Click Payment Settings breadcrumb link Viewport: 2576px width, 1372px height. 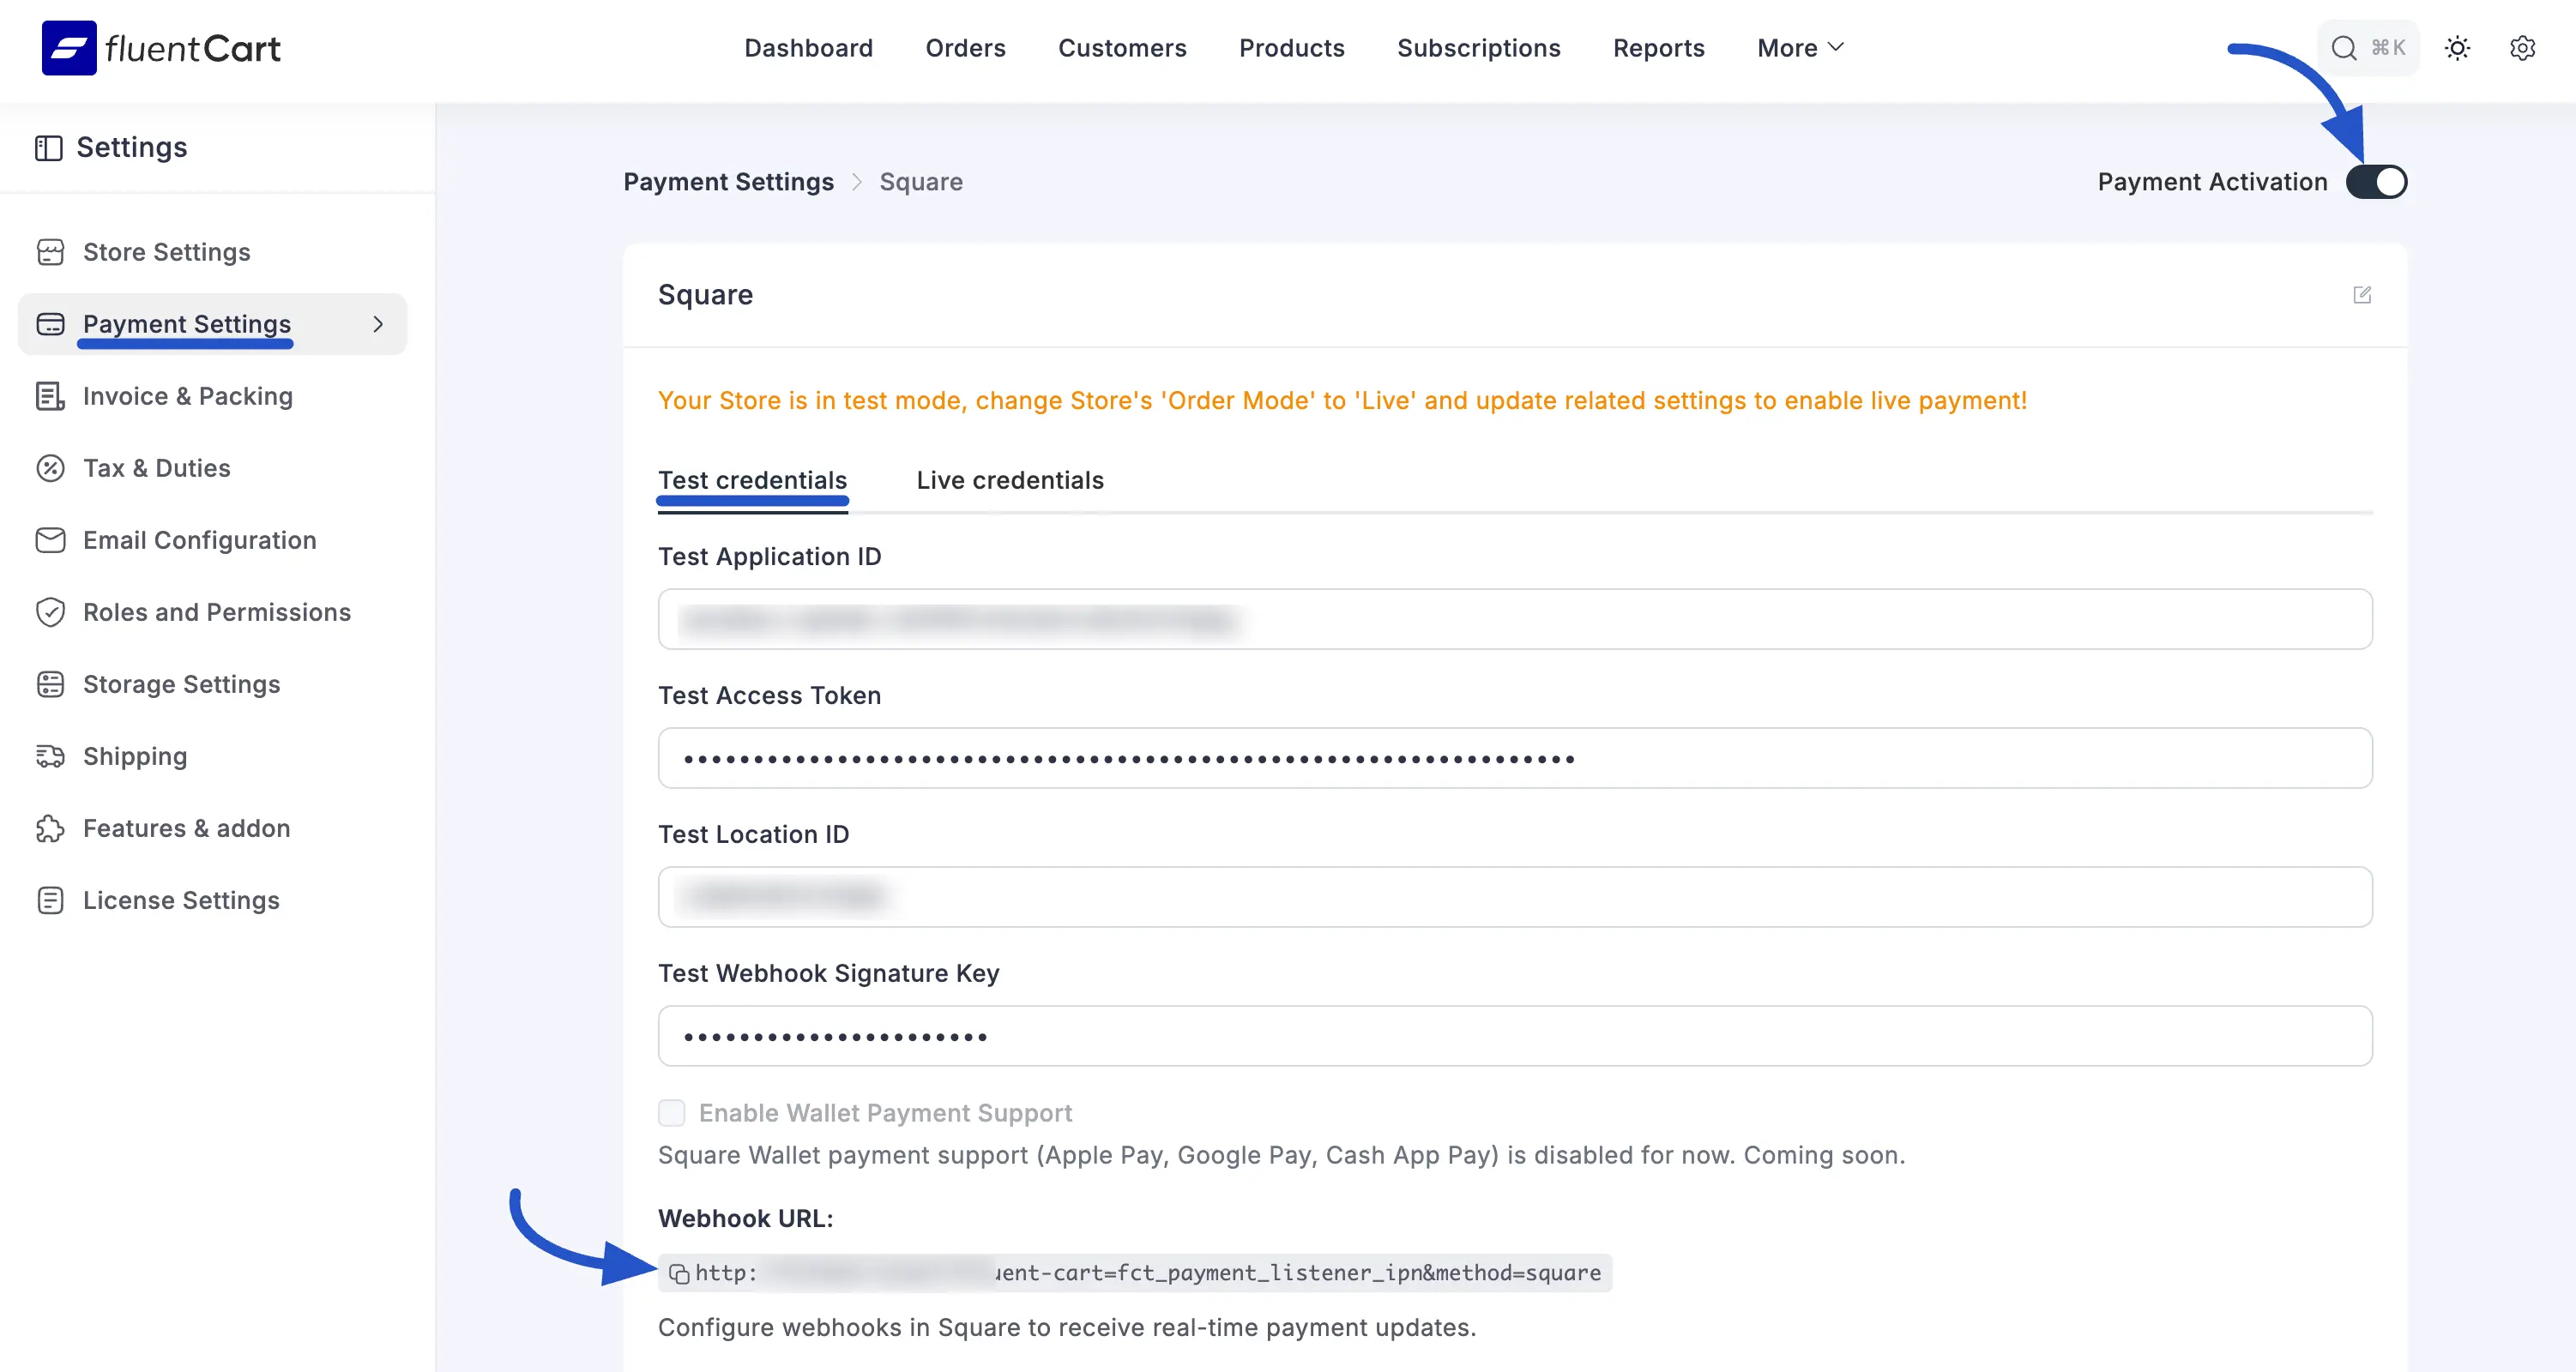pyautogui.click(x=728, y=182)
